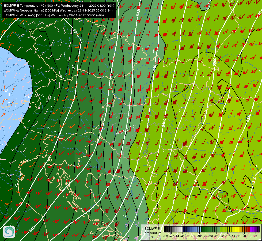Click the ECMWF-E Temperature °C legend title
The width and height of the screenshot is (262, 241).
point(152,233)
